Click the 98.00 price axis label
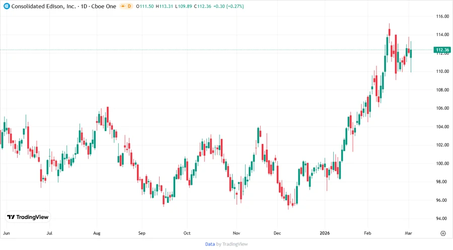 coord(442,182)
